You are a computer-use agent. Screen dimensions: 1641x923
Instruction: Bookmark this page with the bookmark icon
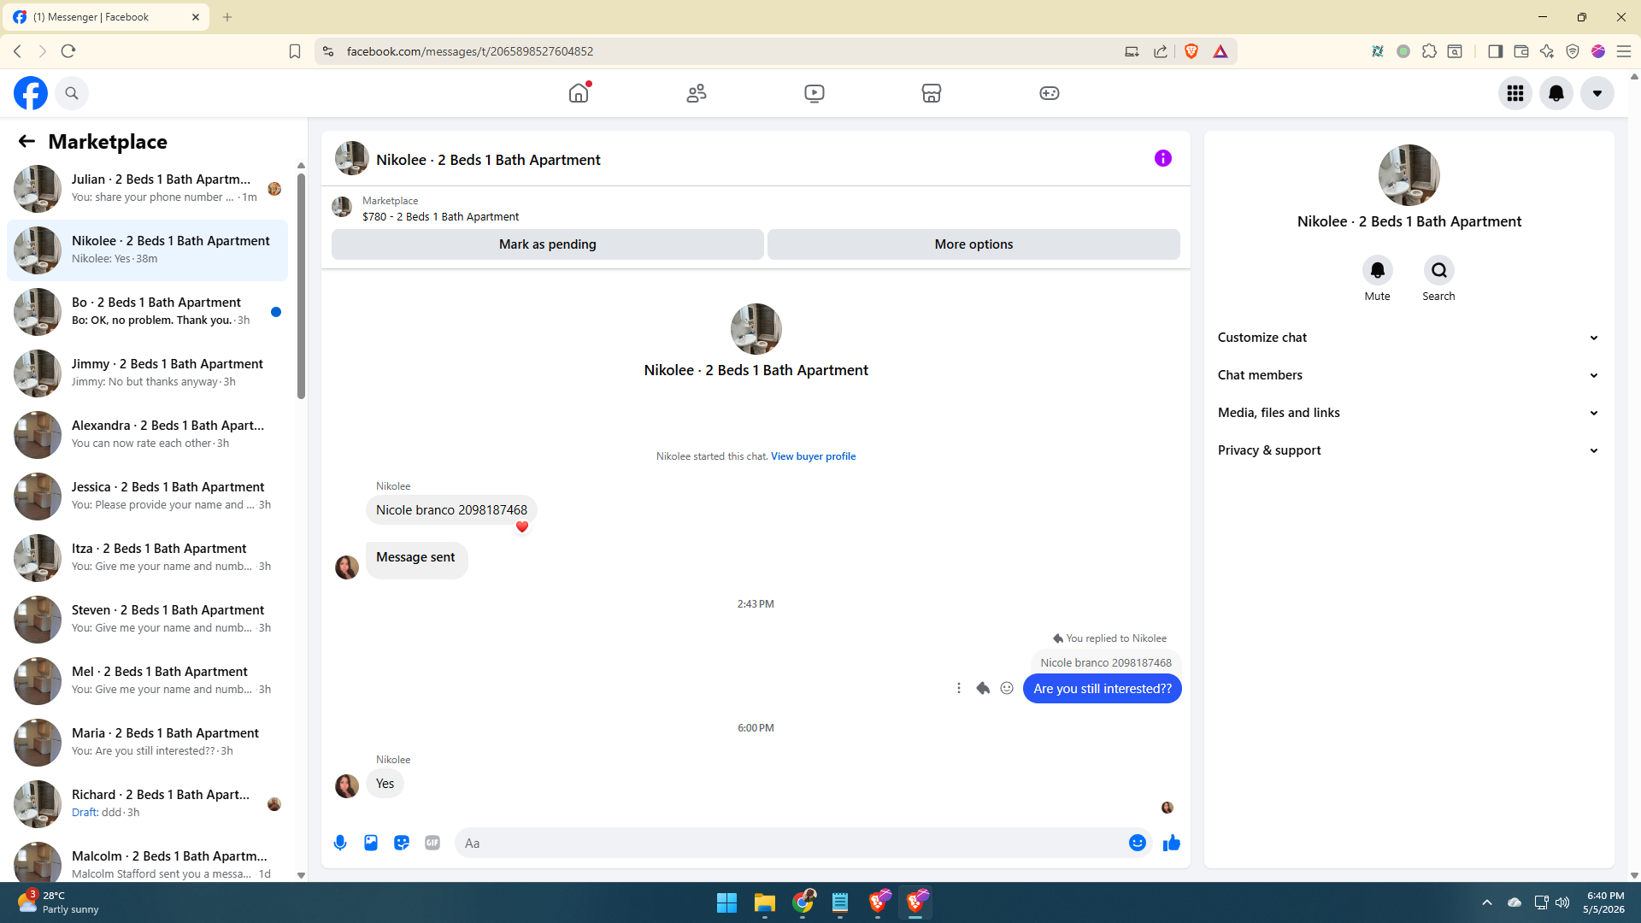[295, 51]
